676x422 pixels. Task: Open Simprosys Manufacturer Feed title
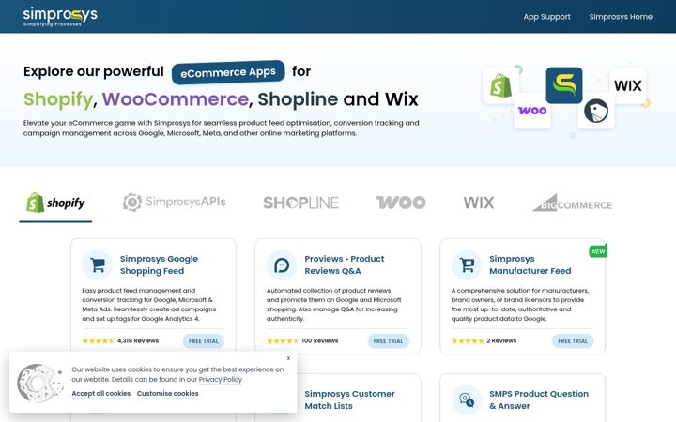[530, 264]
